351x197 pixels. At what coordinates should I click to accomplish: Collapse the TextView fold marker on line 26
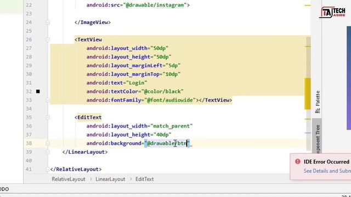coord(48,40)
